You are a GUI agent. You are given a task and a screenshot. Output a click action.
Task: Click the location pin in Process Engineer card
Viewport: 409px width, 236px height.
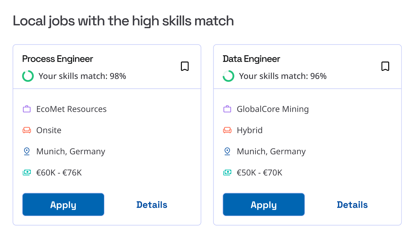(27, 151)
